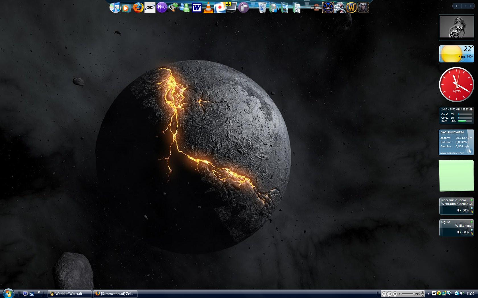Click the CPU and RAM meter gadget
The width and height of the screenshot is (478, 298).
coord(457,115)
